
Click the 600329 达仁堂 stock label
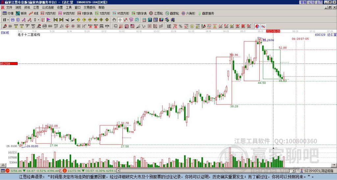(325, 34)
